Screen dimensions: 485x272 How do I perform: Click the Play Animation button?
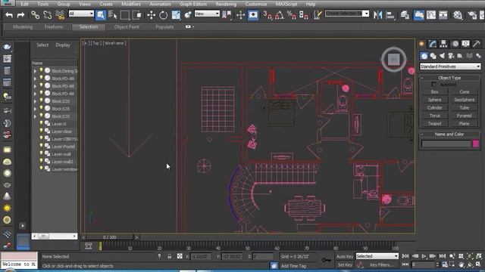(424, 256)
